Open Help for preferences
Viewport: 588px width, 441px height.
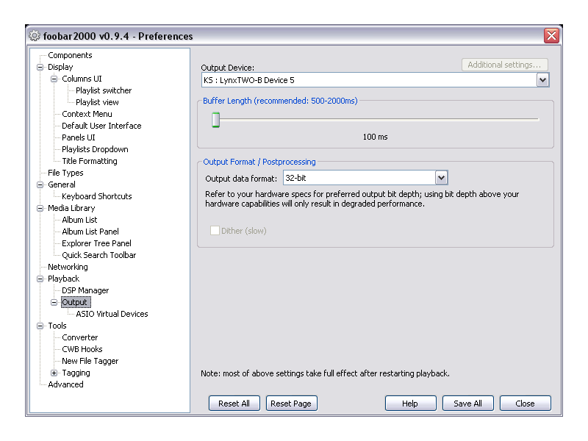[x=410, y=403]
